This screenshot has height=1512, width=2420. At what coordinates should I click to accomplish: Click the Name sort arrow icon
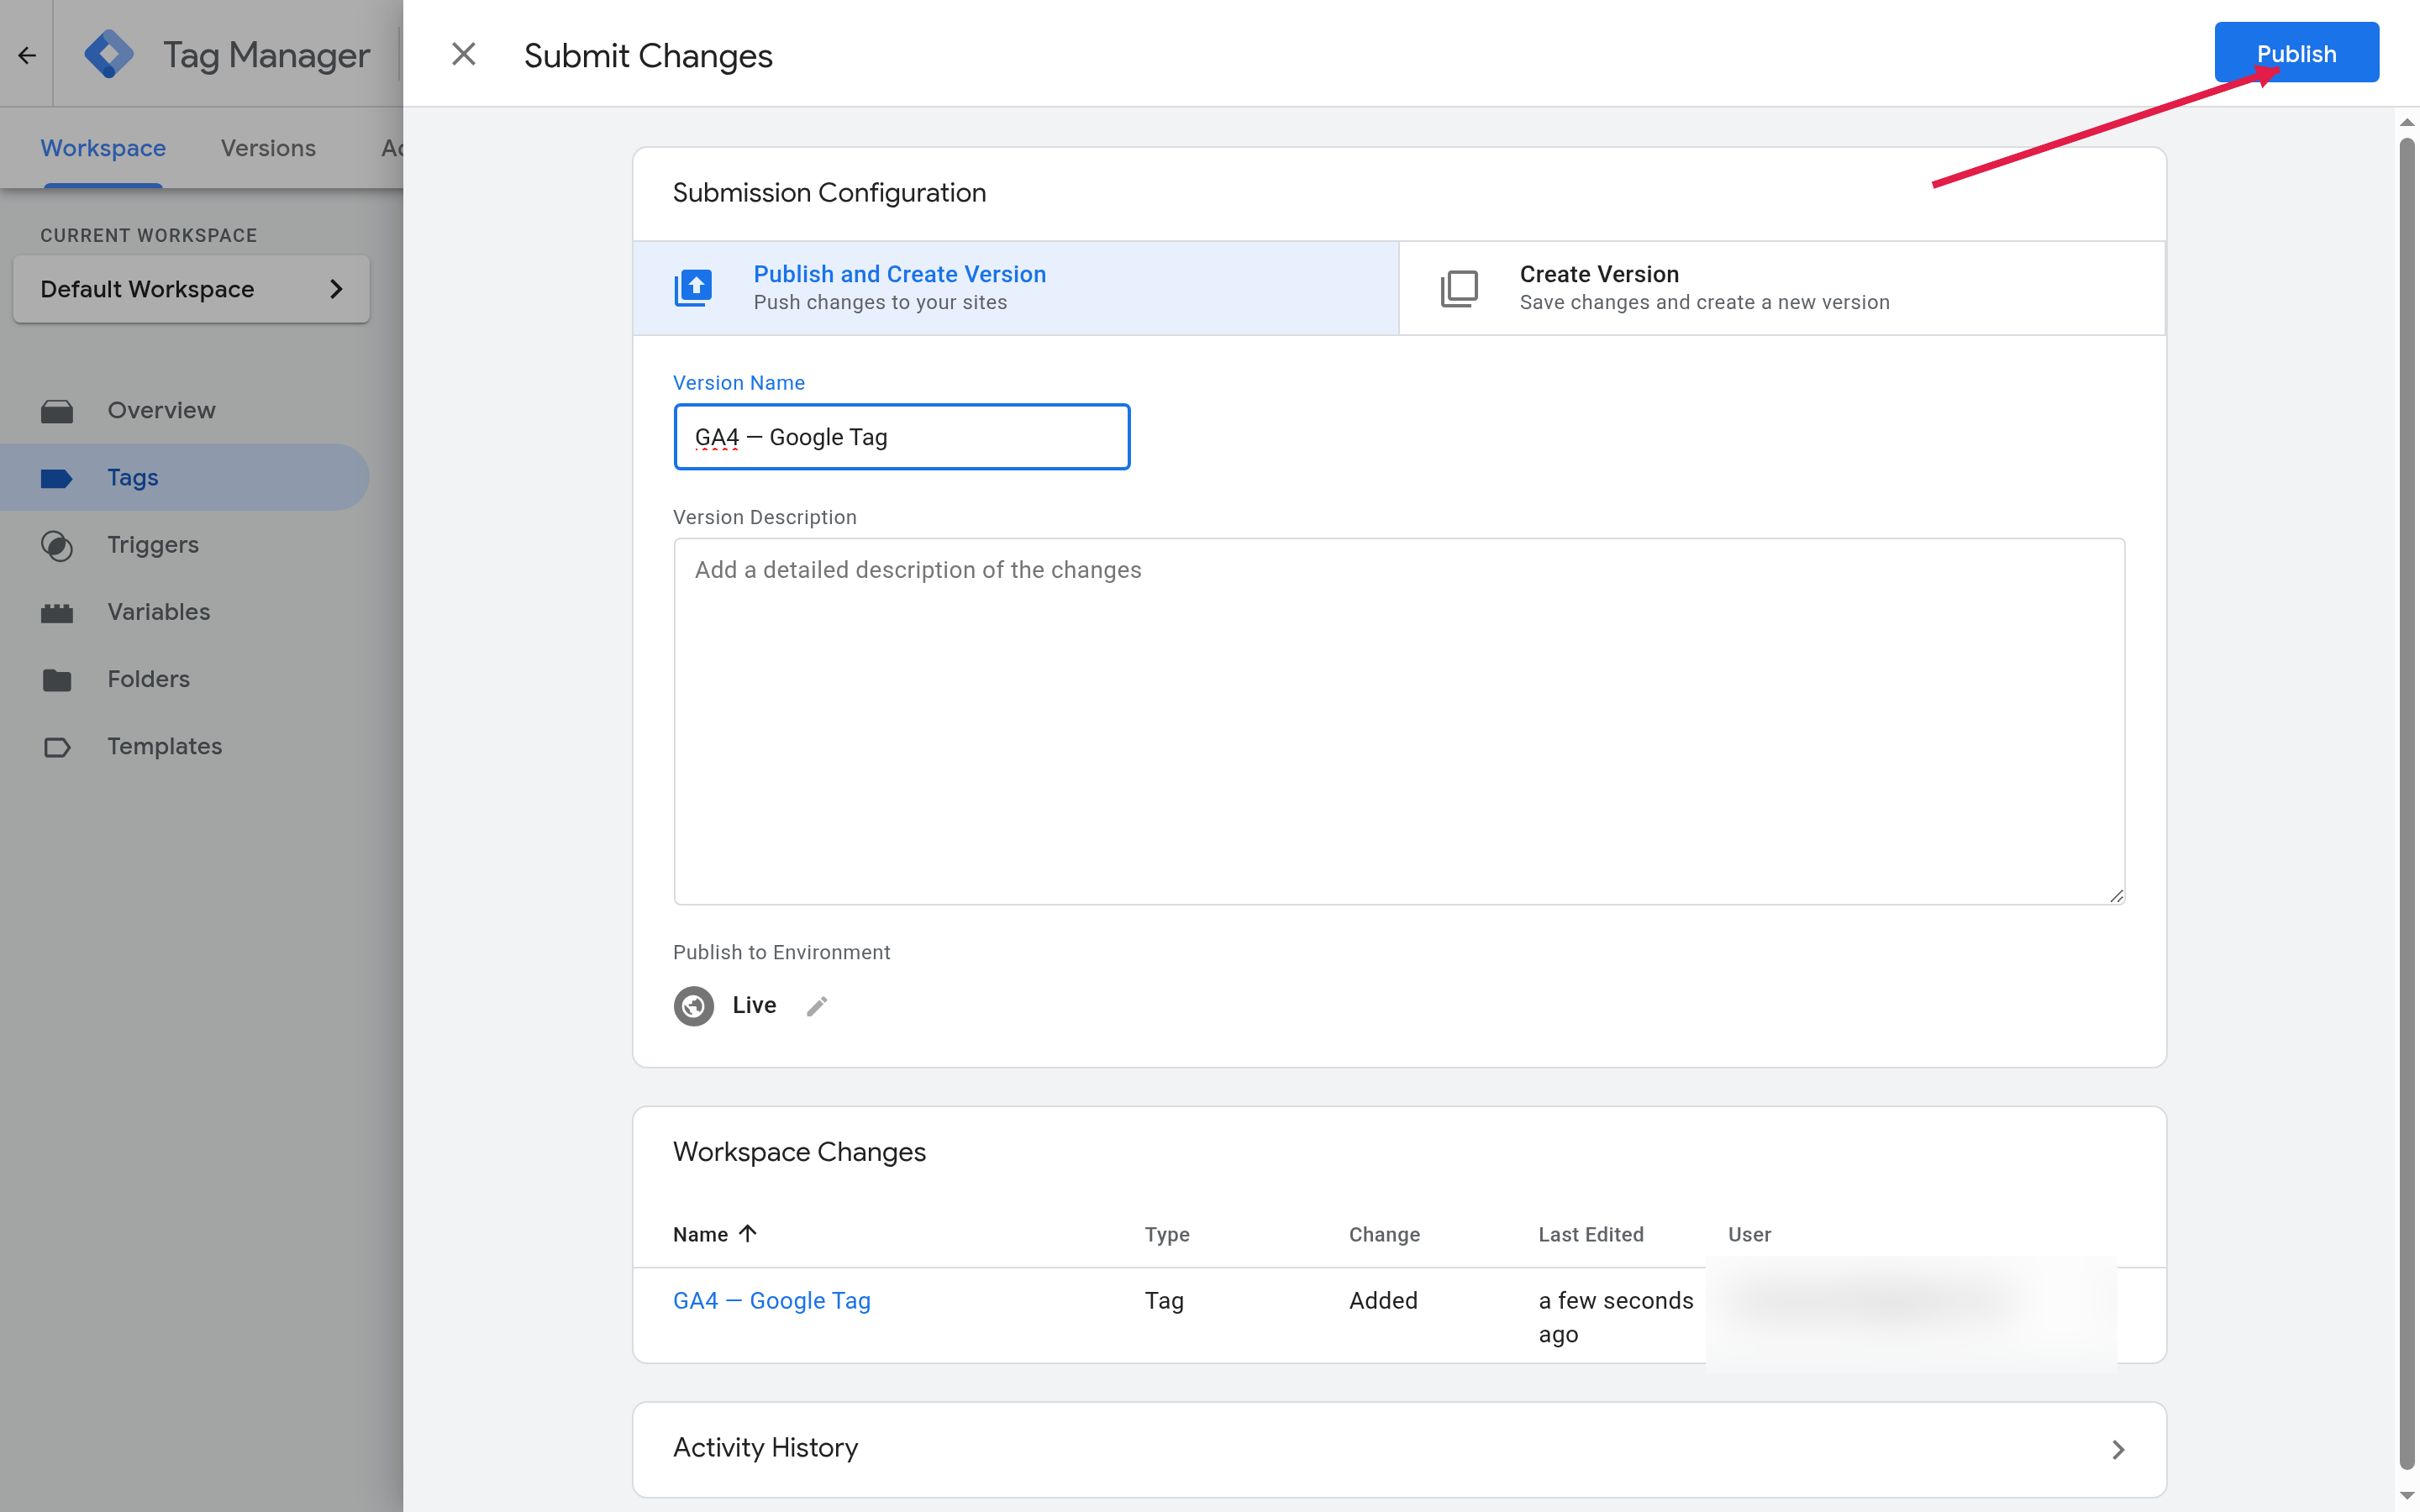pyautogui.click(x=748, y=1233)
